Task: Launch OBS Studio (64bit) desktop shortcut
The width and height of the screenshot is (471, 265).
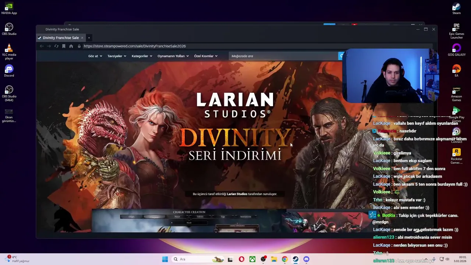Action: [x=9, y=94]
